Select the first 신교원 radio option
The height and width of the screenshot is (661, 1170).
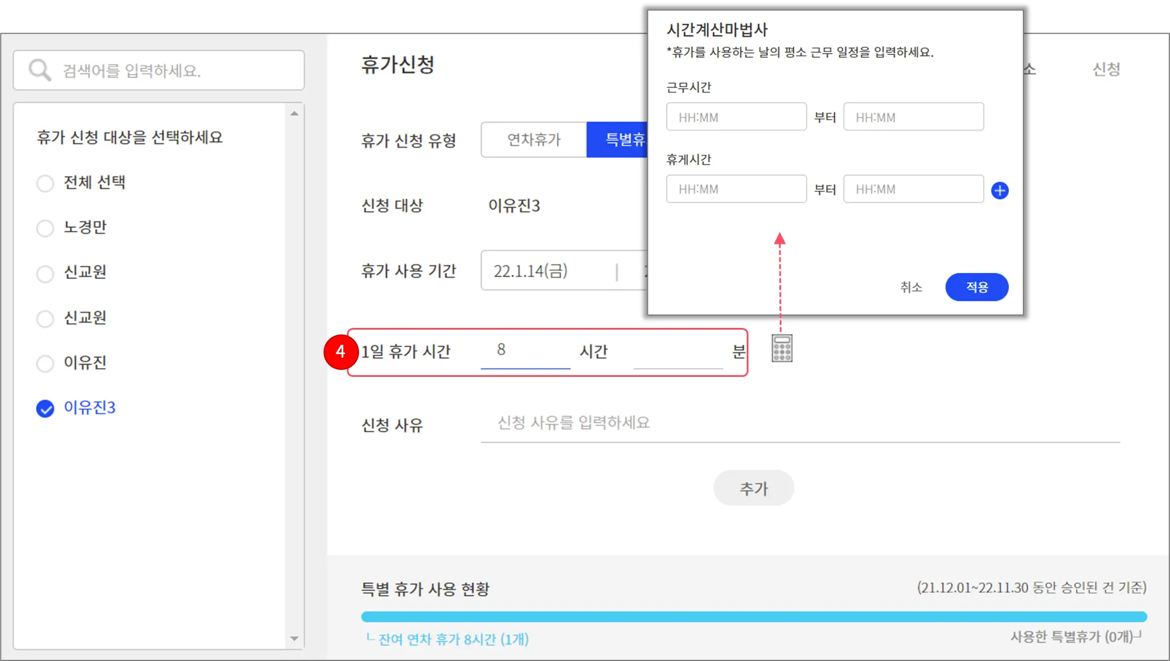[45, 273]
